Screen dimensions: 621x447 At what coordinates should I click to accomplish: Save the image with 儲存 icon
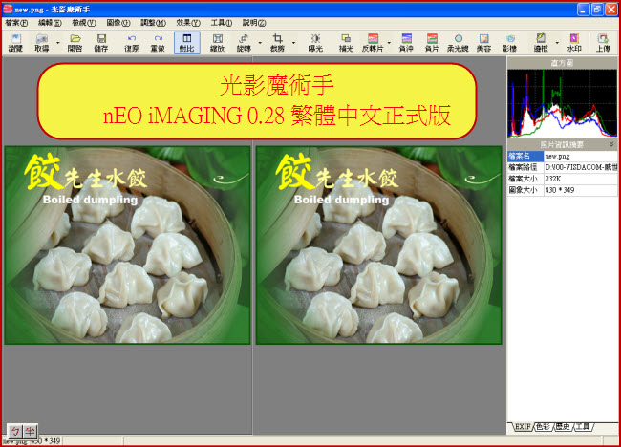(101, 42)
